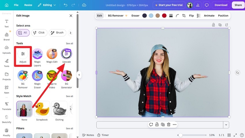See all Style Match options
This screenshot has width=245, height=138.
(69, 96)
